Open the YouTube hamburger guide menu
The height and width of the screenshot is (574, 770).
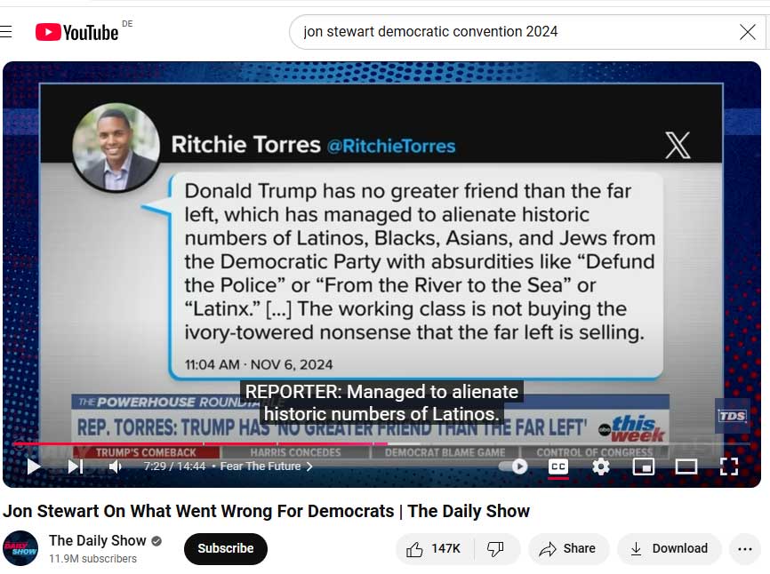(x=6, y=32)
